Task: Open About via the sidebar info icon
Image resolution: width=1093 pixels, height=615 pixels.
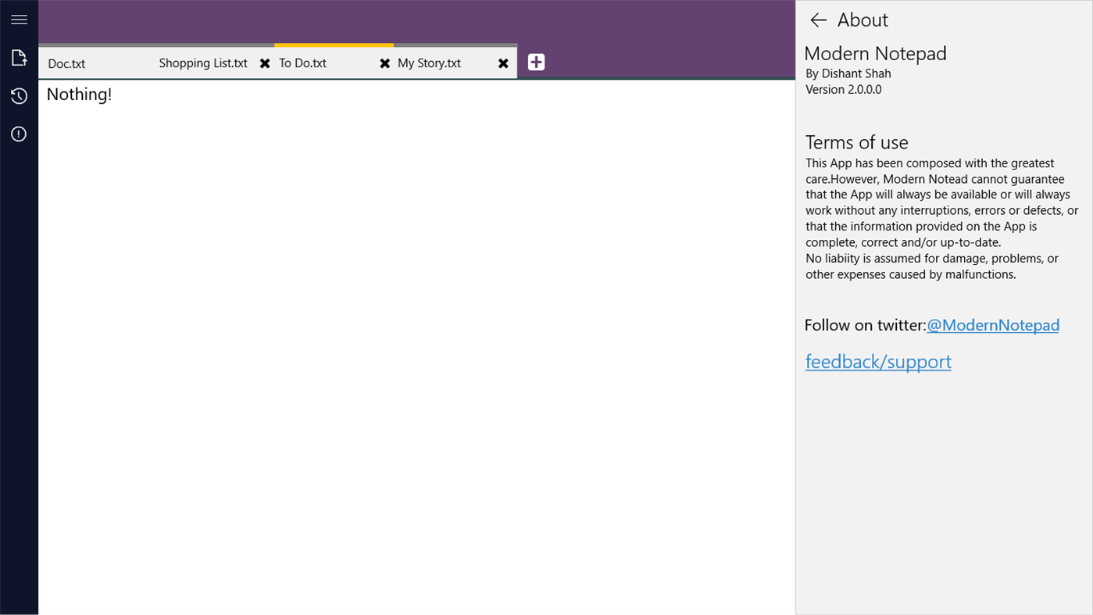Action: point(19,134)
